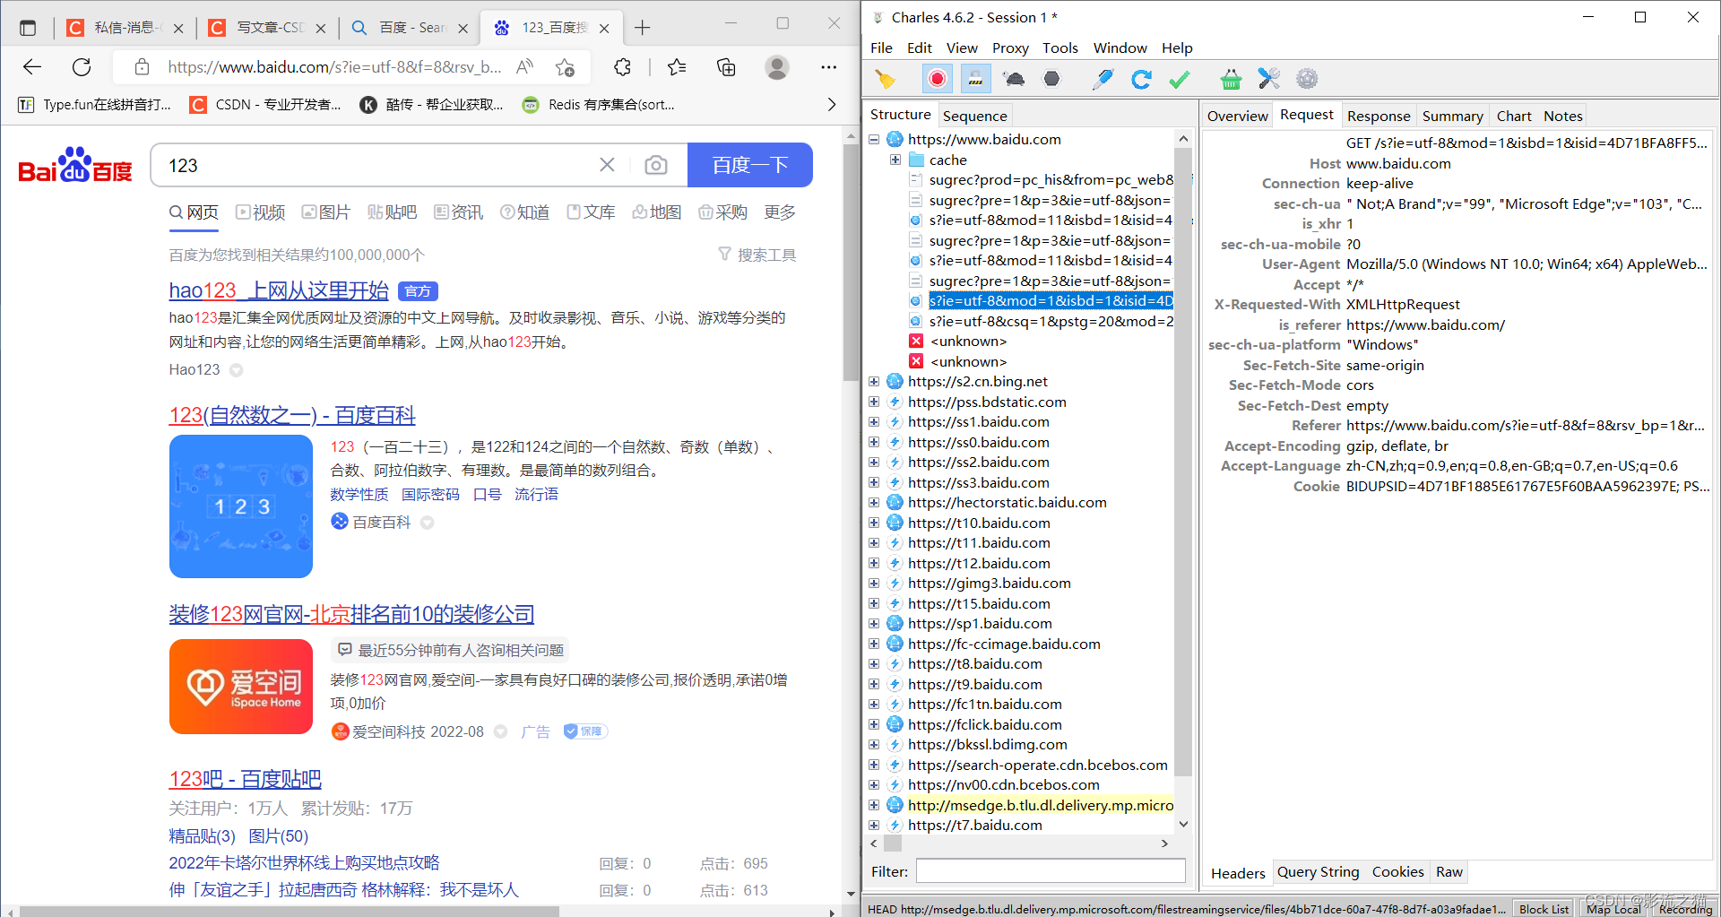Switch to Query String bottom tab
The height and width of the screenshot is (917, 1721).
coord(1318,872)
